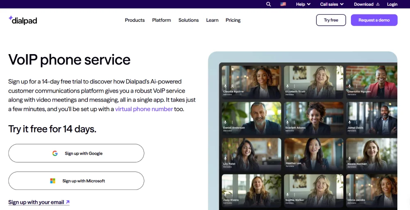Click the person icon on Claudia Aguirre's tile

(232, 86)
